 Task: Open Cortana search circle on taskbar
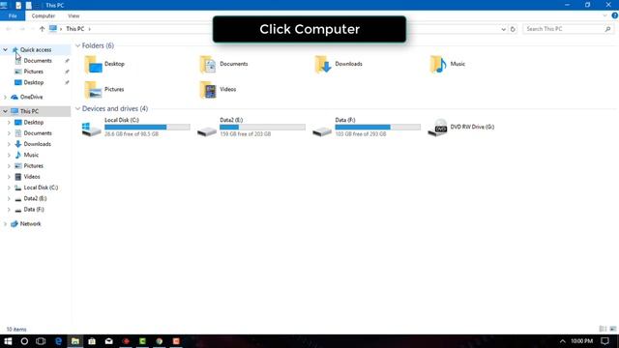[24, 341]
